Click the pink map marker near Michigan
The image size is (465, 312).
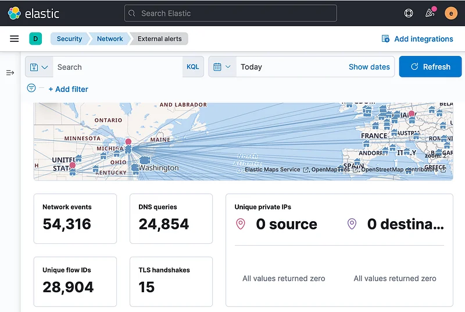click(x=128, y=141)
